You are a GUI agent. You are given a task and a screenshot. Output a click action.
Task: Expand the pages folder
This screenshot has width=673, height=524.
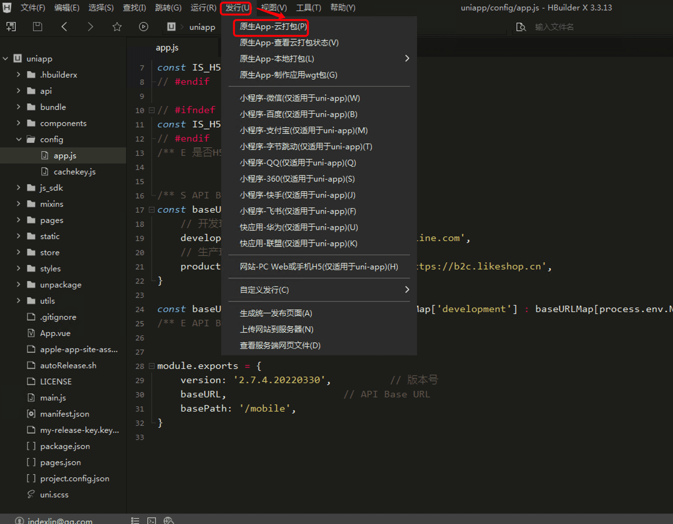pyautogui.click(x=18, y=220)
